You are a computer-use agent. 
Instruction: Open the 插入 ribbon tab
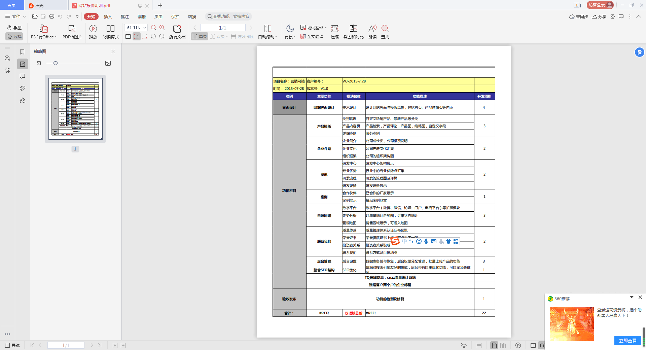coord(108,16)
